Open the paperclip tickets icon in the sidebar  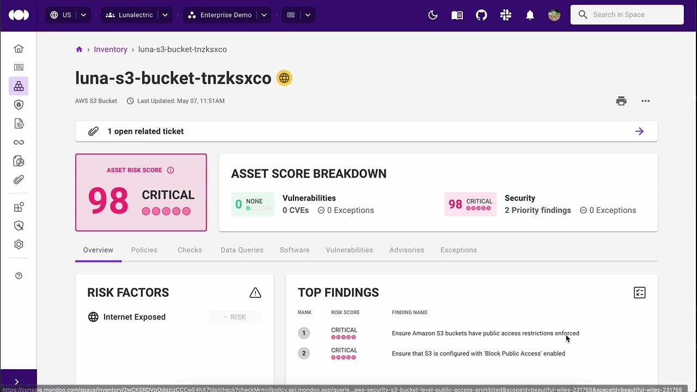click(19, 180)
